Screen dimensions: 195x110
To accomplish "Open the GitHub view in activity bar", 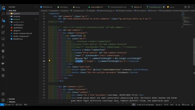I will tap(3, 51).
